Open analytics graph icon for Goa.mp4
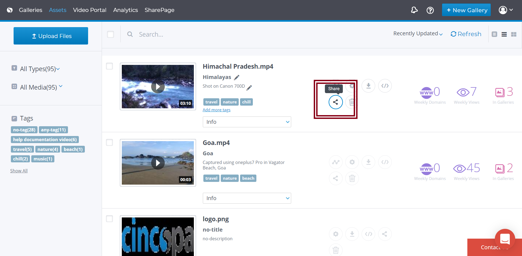 pyautogui.click(x=336, y=162)
